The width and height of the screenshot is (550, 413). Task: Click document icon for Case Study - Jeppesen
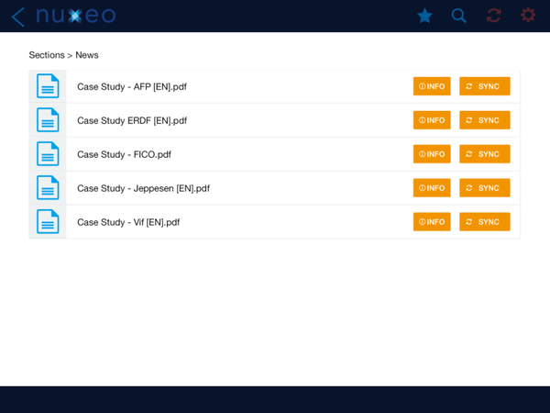click(48, 188)
